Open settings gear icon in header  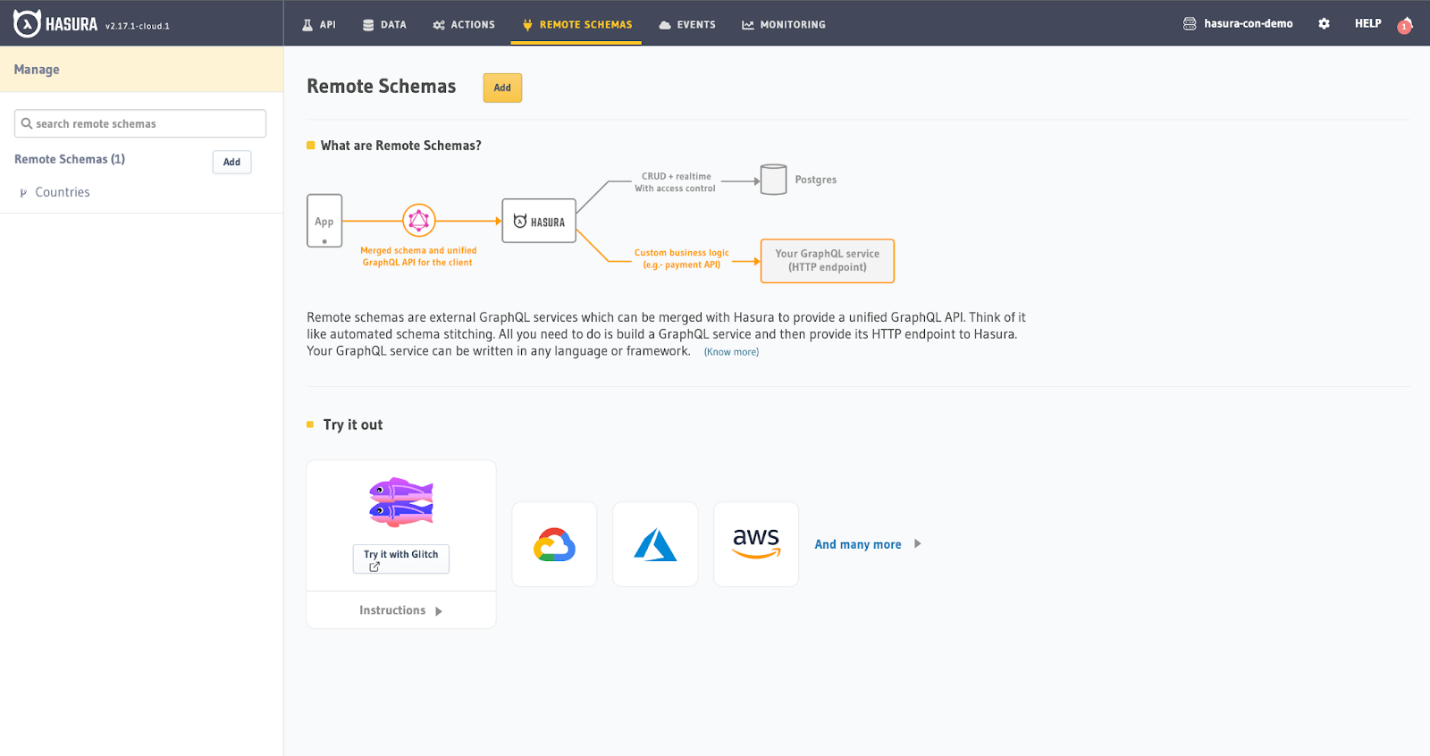pyautogui.click(x=1324, y=24)
